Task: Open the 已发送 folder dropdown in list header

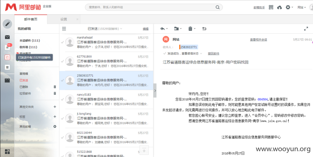Action: tap(121, 29)
